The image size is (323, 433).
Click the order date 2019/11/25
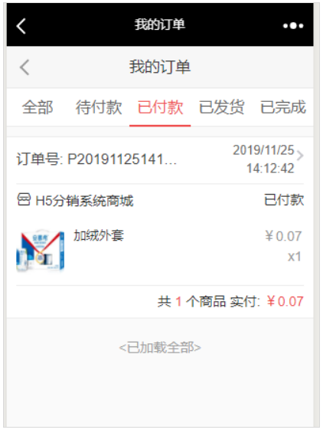point(263,150)
